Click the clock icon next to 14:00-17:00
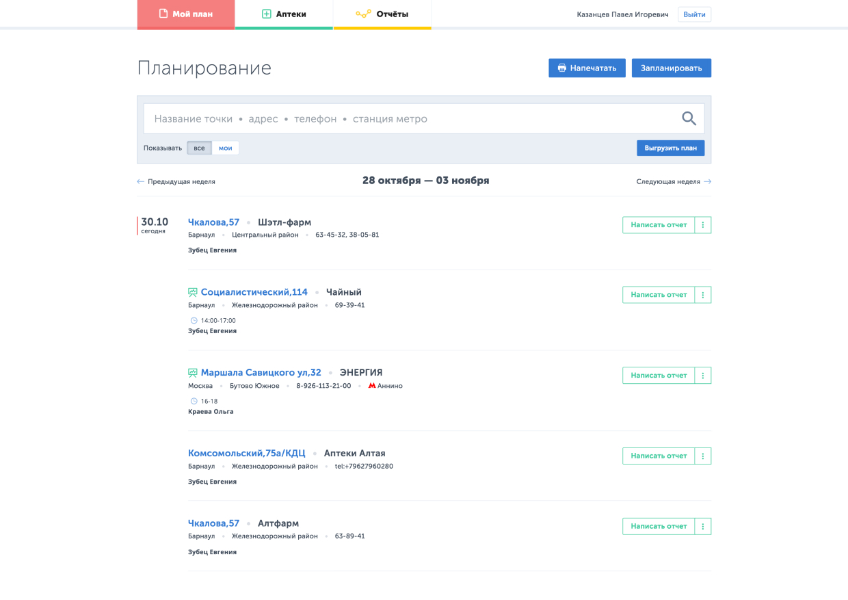The height and width of the screenshot is (600, 848). 194,321
